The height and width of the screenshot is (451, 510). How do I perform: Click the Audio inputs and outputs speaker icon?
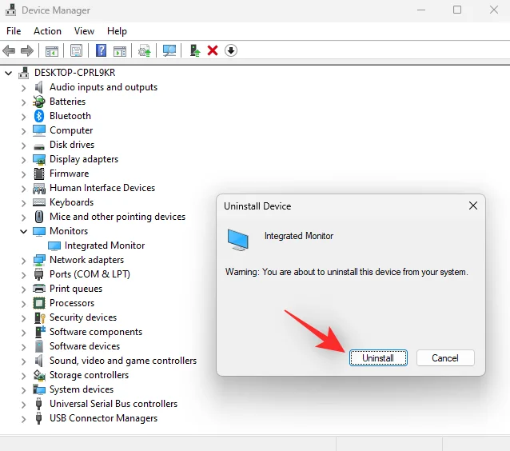coord(39,87)
